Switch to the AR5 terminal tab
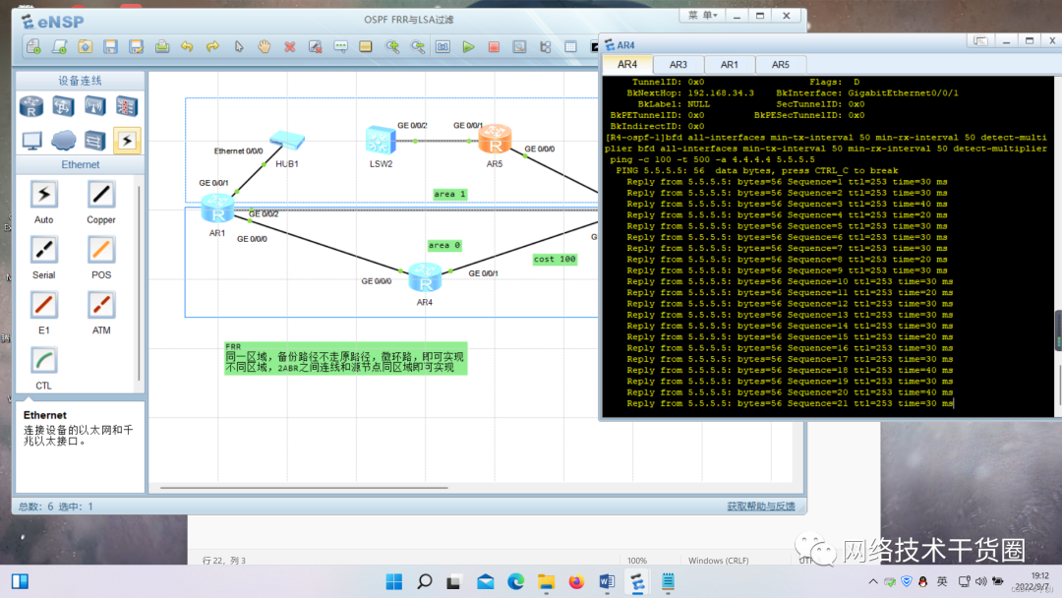This screenshot has width=1062, height=598. point(780,64)
